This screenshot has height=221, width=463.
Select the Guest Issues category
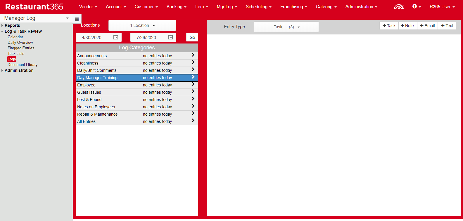(137, 92)
